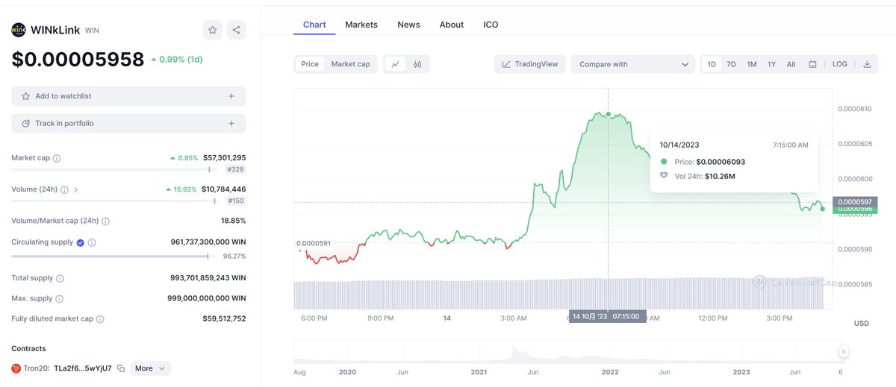Show Volume/Market cap info icon
896x387 pixels.
point(105,221)
